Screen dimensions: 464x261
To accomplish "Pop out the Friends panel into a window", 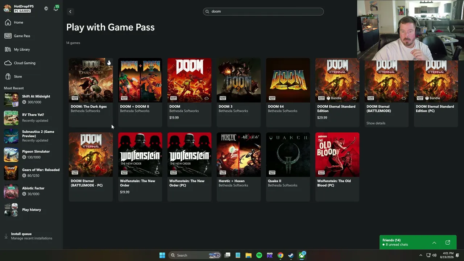I will 448,243.
